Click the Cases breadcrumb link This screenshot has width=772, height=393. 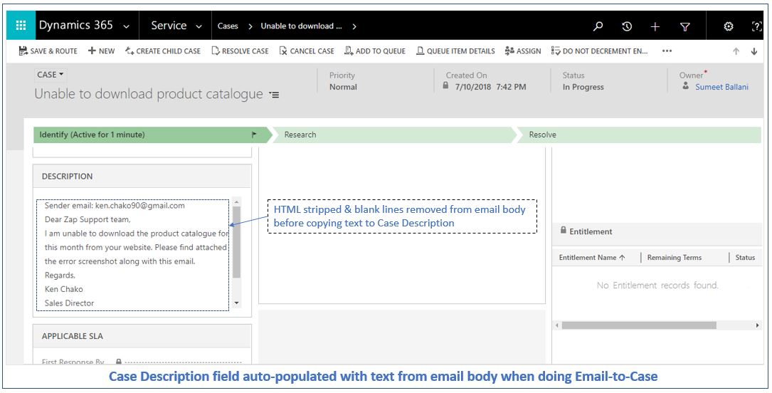point(228,26)
